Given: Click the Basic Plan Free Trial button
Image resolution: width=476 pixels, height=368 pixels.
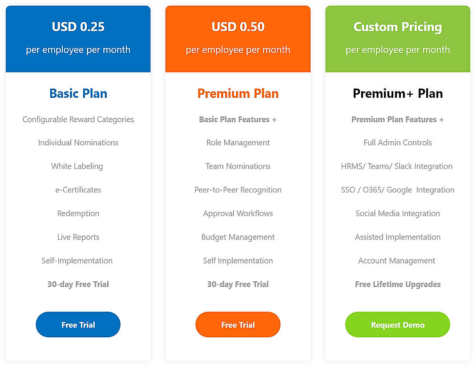Looking at the screenshot, I should point(78,324).
